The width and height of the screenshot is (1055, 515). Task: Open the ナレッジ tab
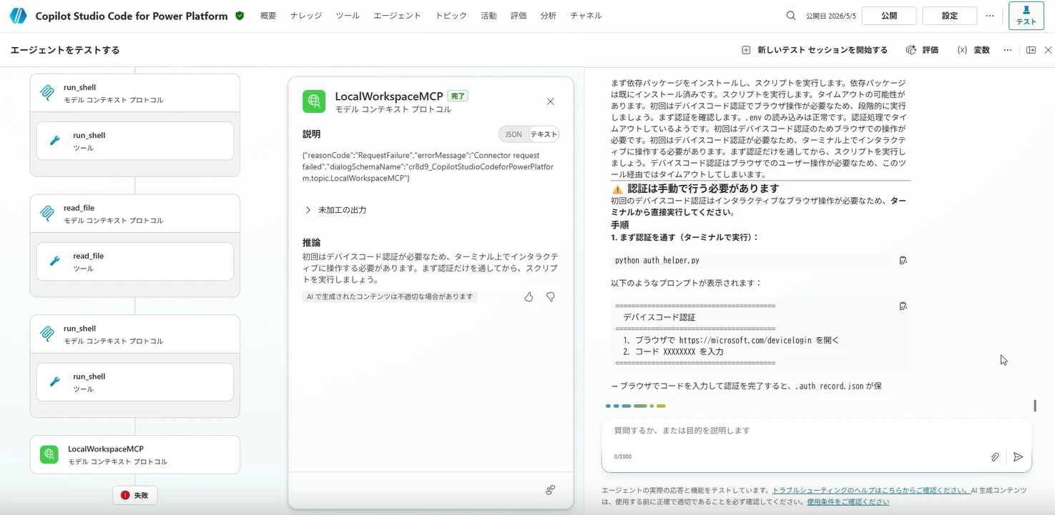[x=306, y=16]
